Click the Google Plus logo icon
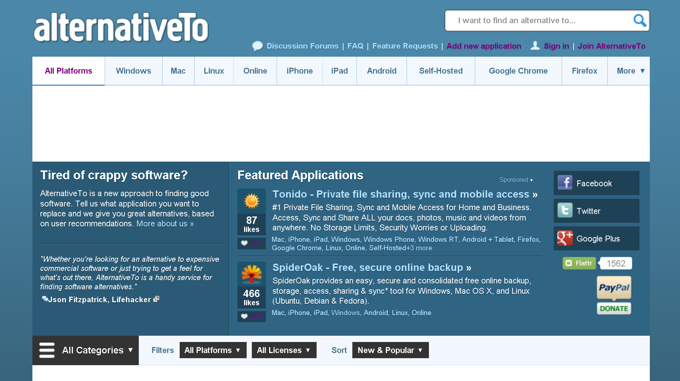680x381 pixels. click(x=565, y=238)
